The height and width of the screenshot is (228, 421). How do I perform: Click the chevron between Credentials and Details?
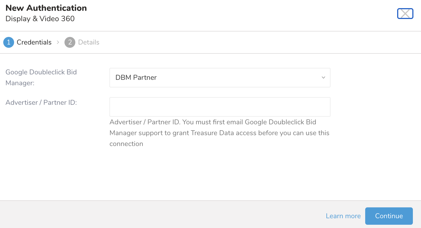click(x=58, y=42)
